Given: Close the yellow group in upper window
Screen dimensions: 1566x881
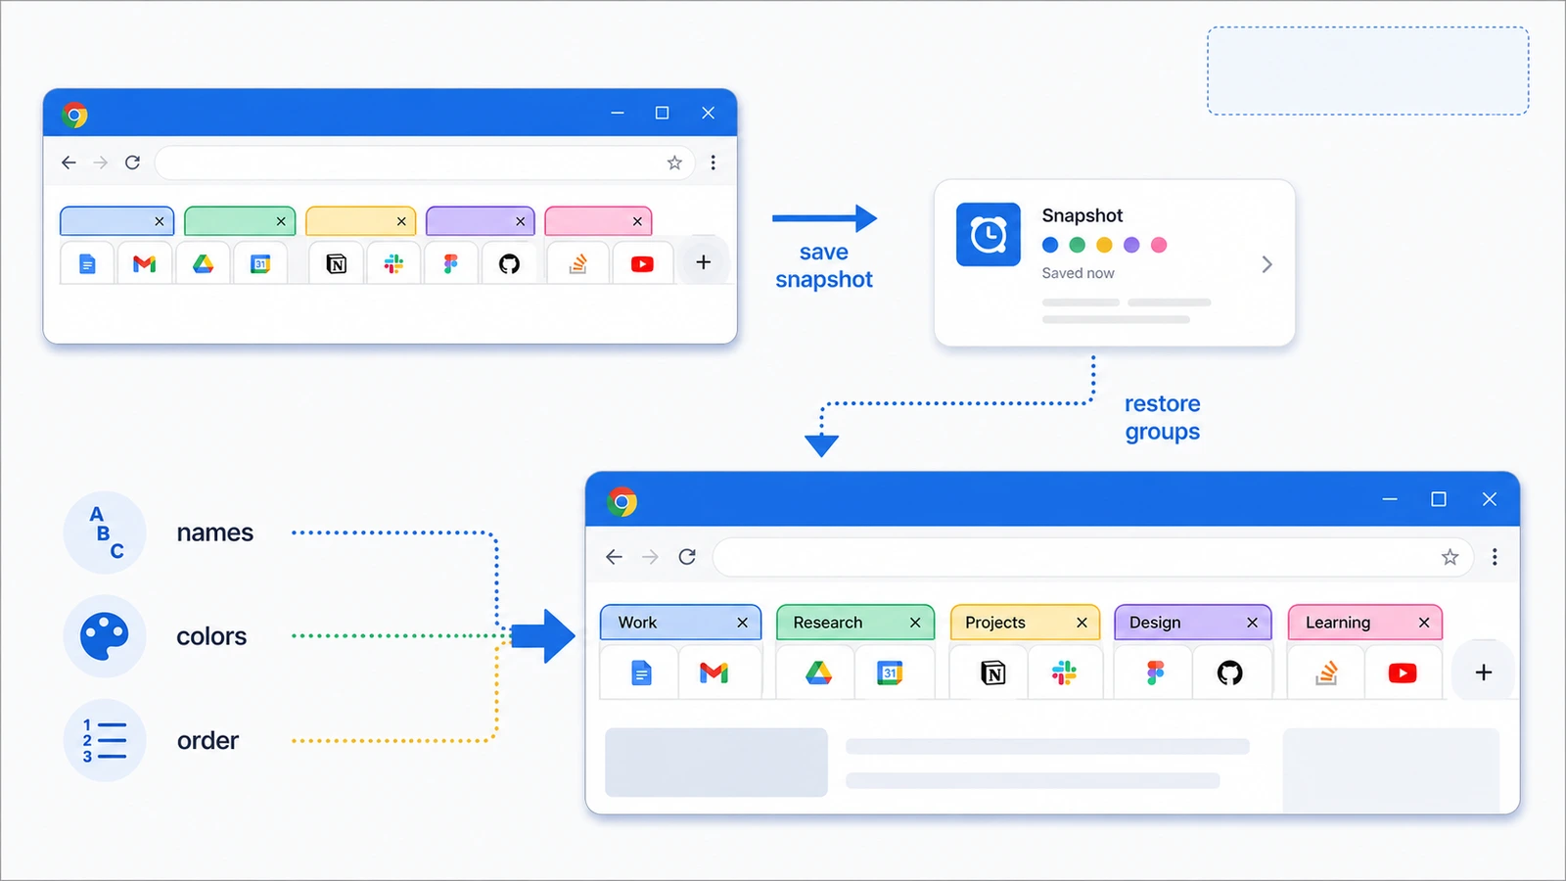Looking at the screenshot, I should point(401,222).
